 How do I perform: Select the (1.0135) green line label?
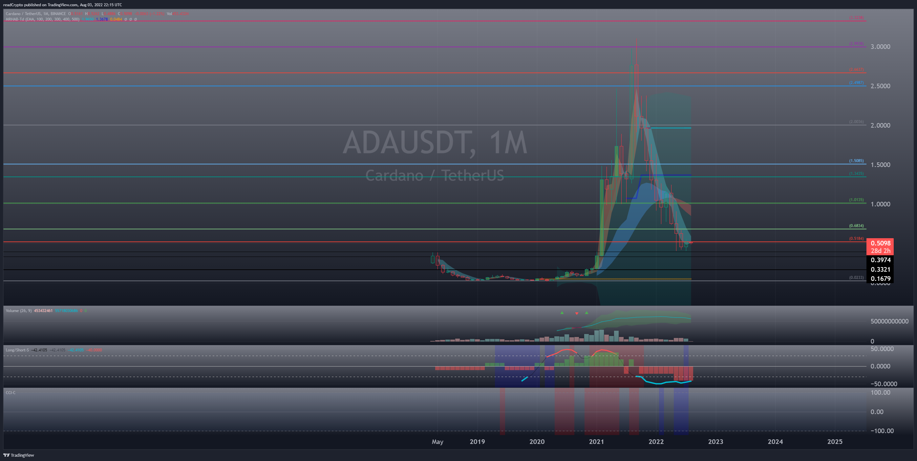pos(856,200)
